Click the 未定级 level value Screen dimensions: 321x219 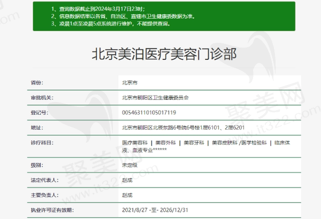click(x=130, y=165)
